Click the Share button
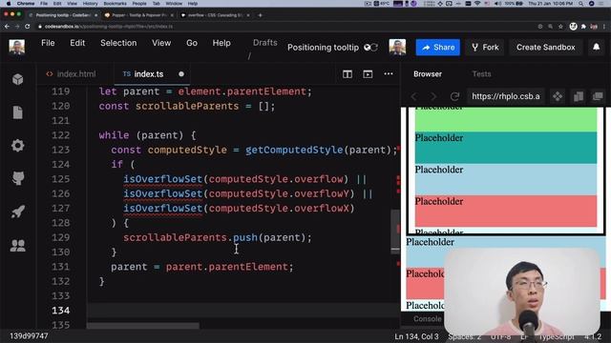611x343 pixels. 437,48
